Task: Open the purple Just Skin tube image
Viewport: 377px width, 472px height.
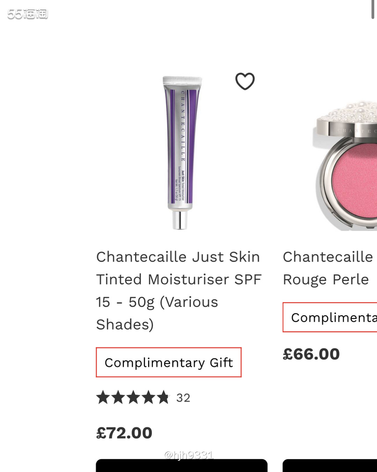Action: [x=182, y=147]
